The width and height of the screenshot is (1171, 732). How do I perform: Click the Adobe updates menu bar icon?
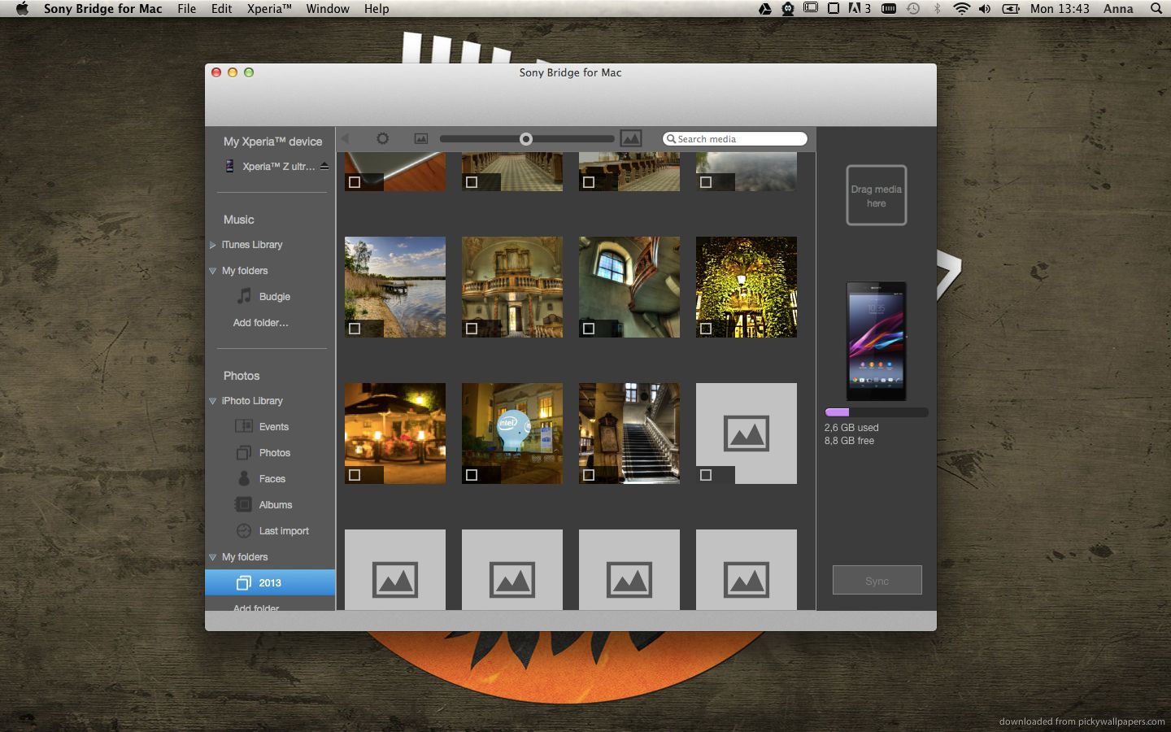pyautogui.click(x=859, y=9)
